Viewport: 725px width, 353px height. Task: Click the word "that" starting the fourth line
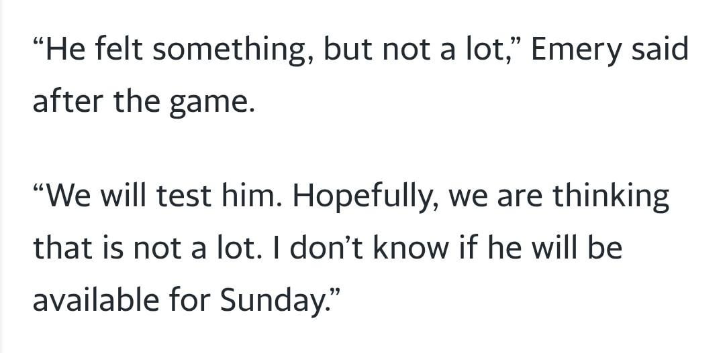(62, 248)
